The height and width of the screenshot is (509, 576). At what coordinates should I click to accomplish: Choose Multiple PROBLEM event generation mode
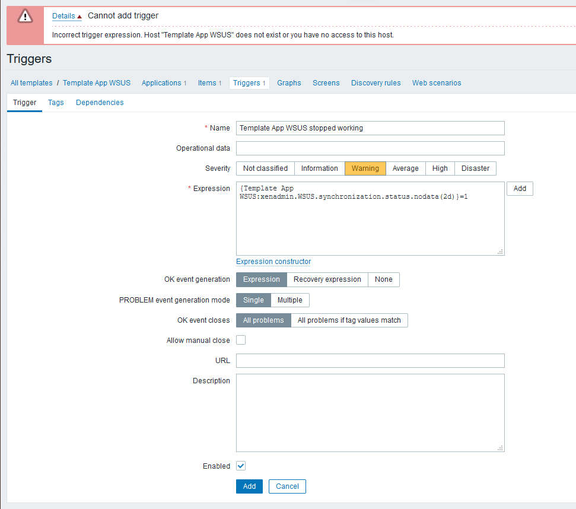point(290,300)
